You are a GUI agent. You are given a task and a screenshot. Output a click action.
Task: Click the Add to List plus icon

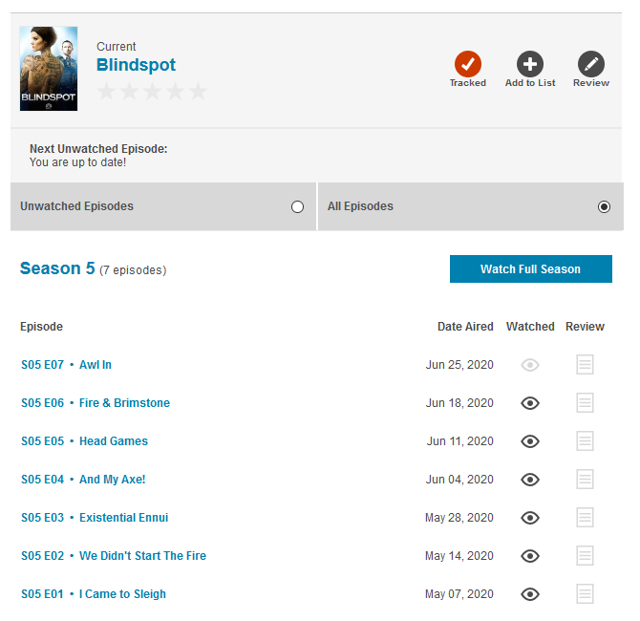coord(530,65)
